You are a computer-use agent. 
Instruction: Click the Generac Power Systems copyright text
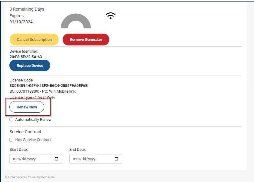pos(30,177)
